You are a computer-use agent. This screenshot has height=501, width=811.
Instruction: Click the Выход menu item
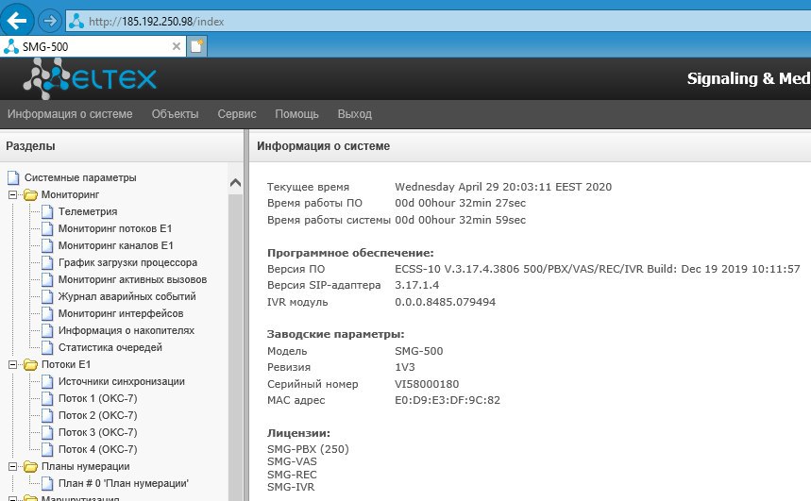355,114
